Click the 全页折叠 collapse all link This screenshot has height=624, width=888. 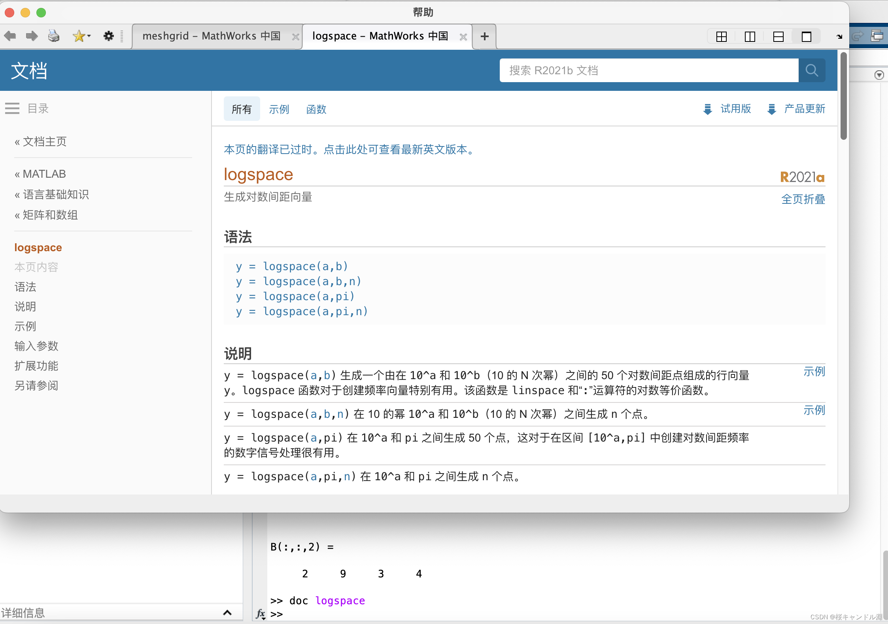click(x=803, y=199)
